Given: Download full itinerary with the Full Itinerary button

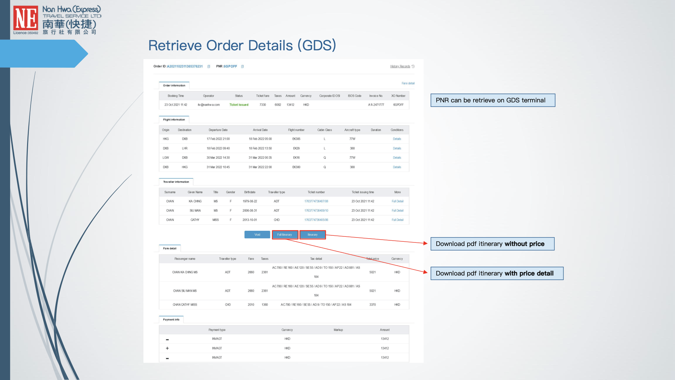Looking at the screenshot, I should [x=285, y=234].
